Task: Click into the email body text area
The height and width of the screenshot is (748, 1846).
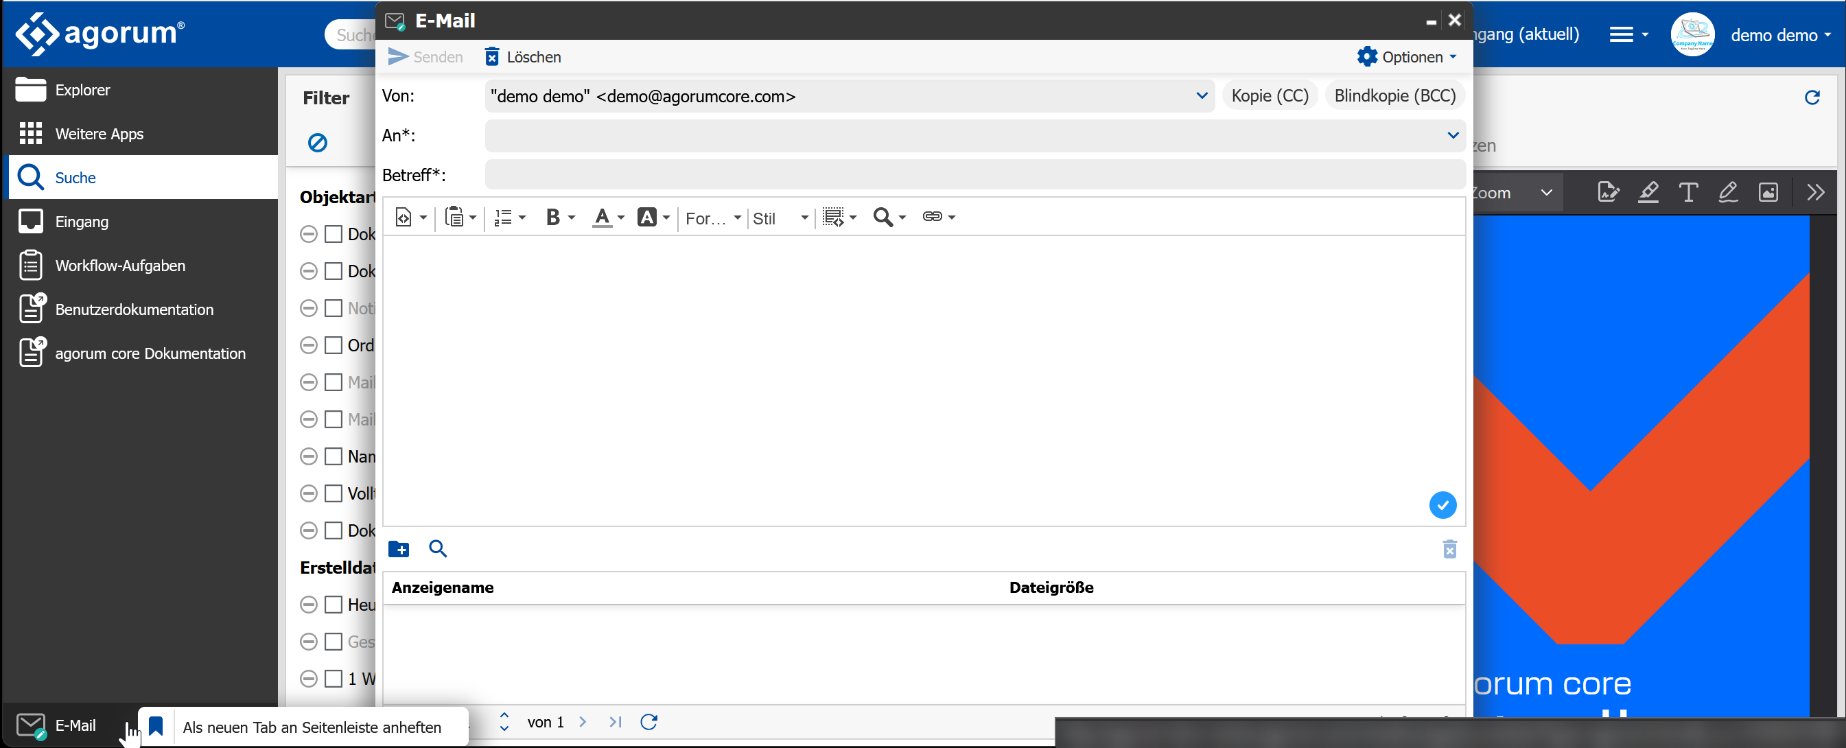Action: tap(924, 380)
